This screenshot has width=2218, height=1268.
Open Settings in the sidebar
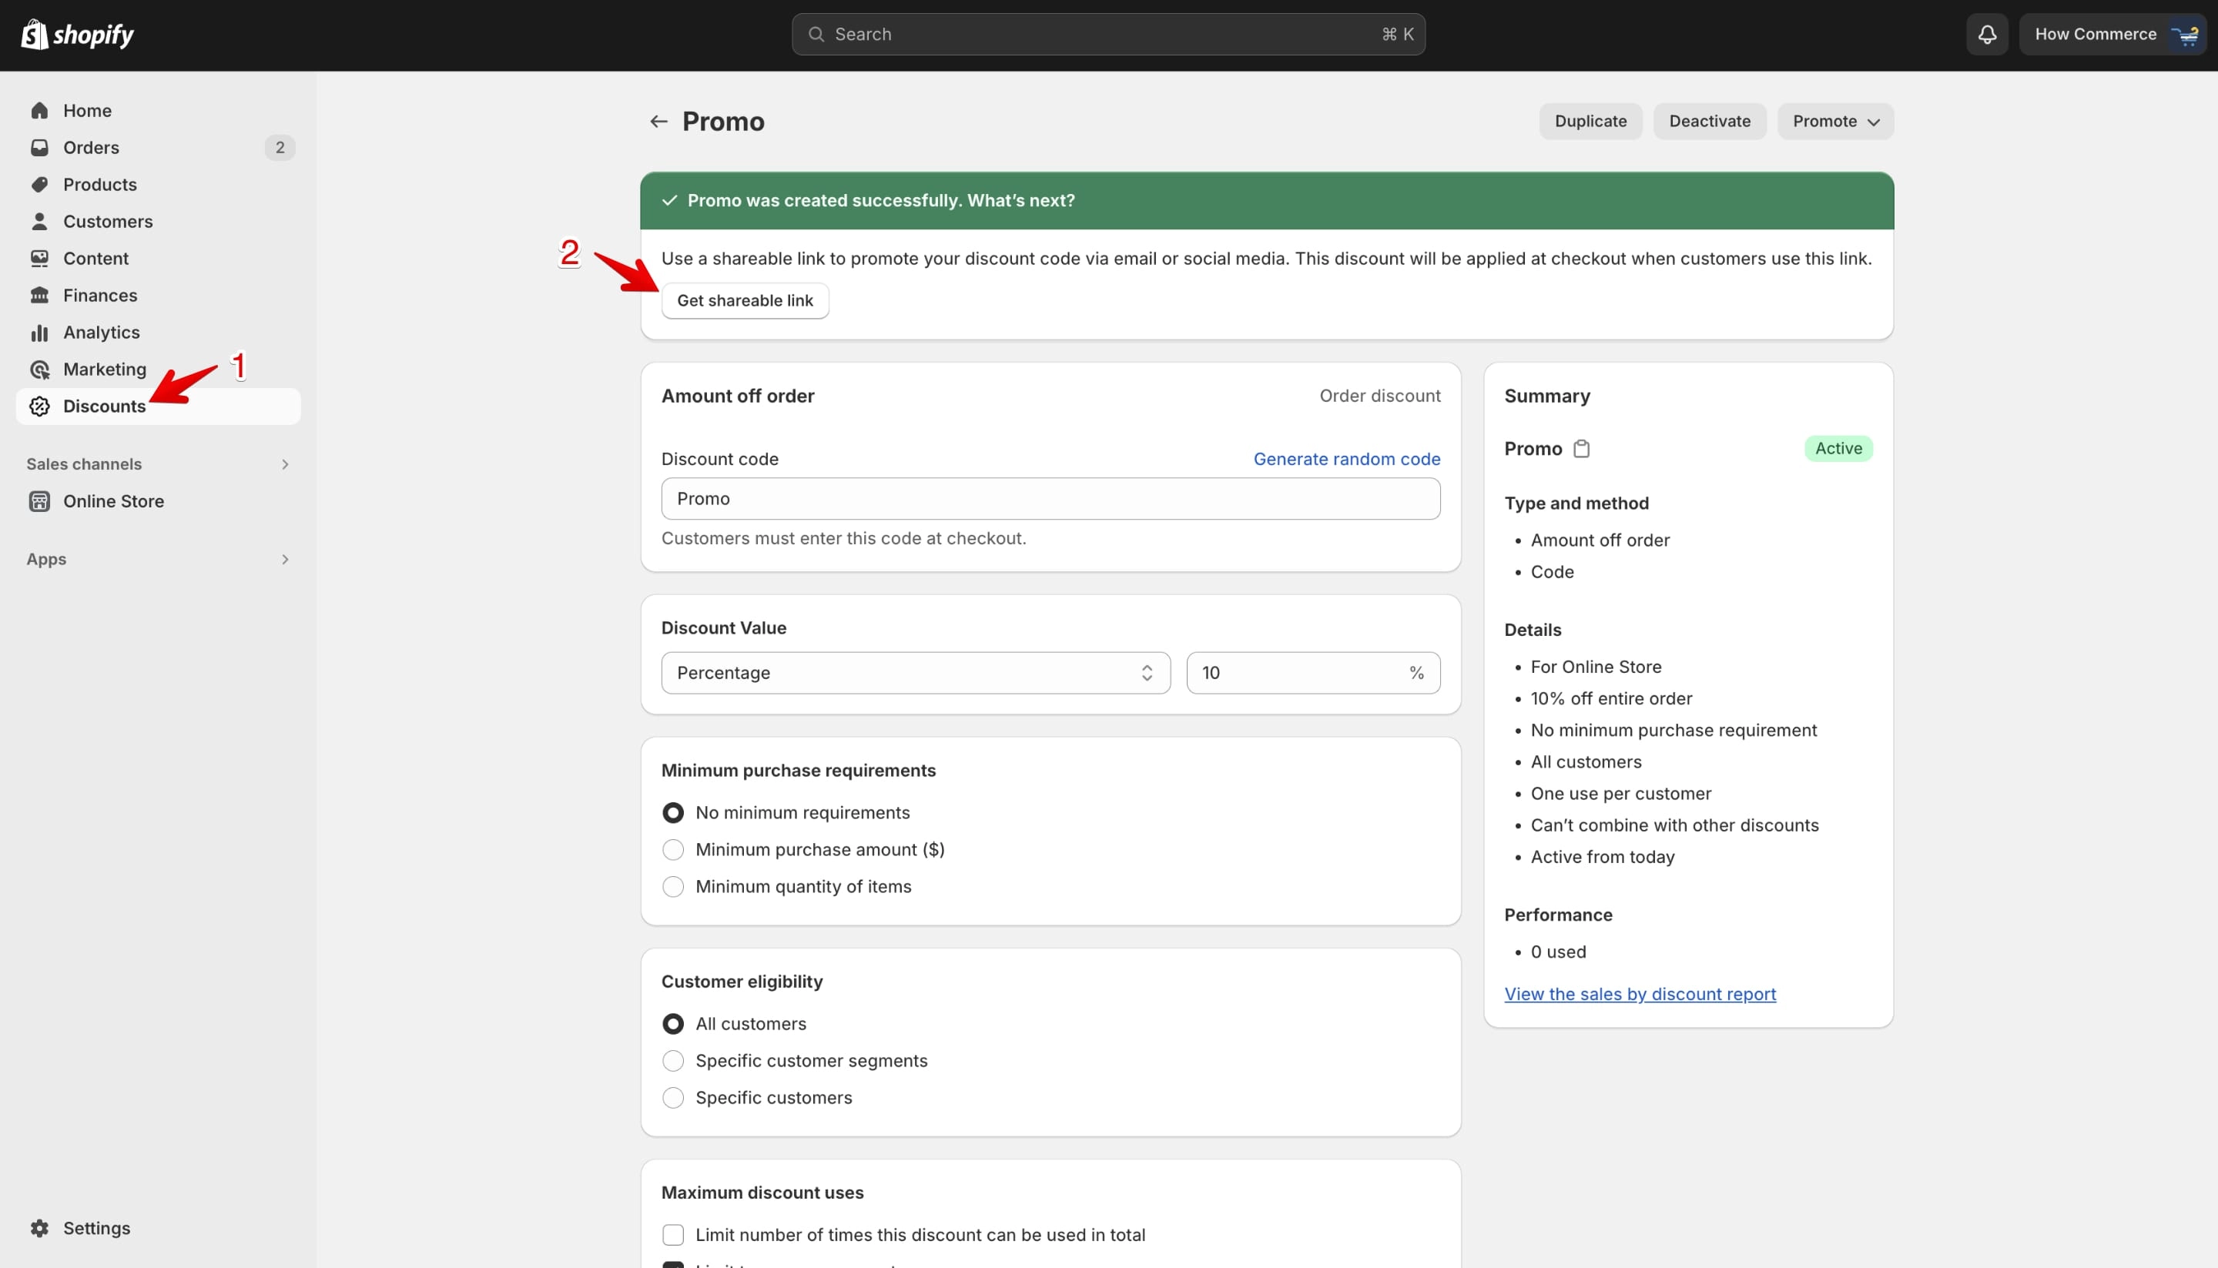coord(158,1228)
